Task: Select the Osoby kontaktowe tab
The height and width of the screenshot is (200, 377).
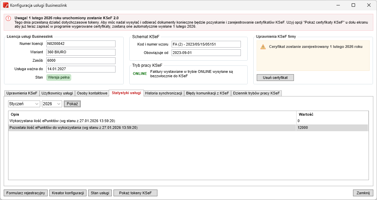Action: [x=92, y=93]
